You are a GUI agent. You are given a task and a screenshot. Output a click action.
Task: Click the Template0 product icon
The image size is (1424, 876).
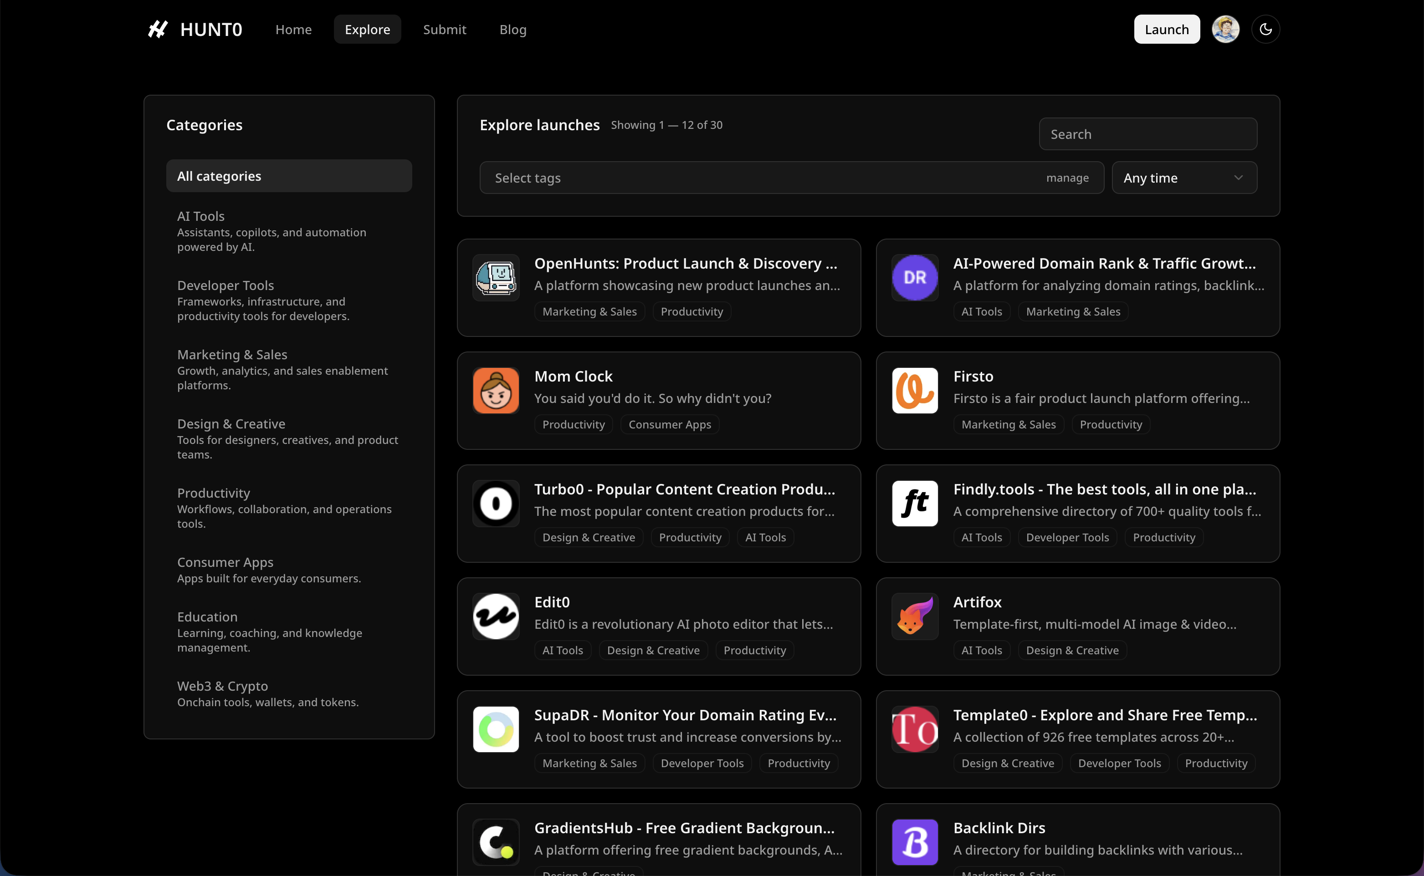point(915,729)
